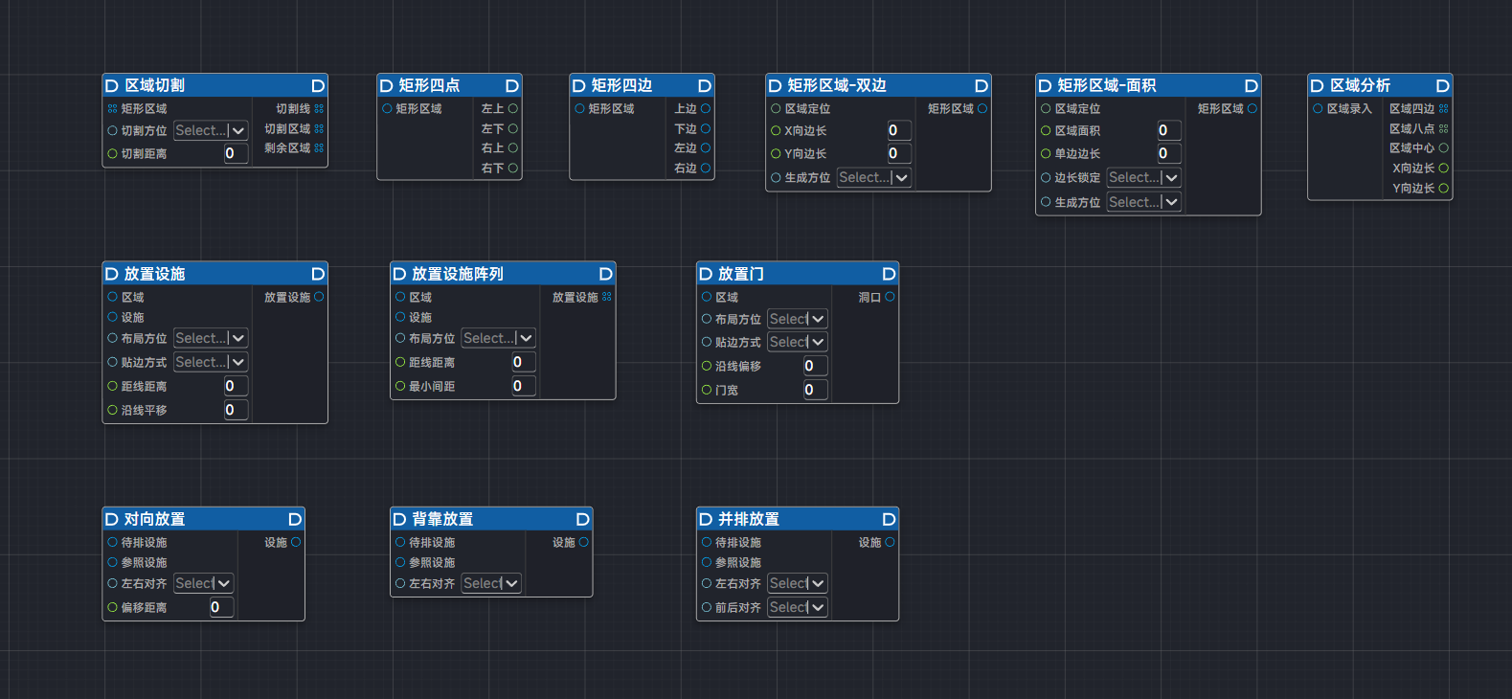The width and height of the screenshot is (1512, 699).
Task: Select the 并排放置 node title bar
Action: [797, 519]
